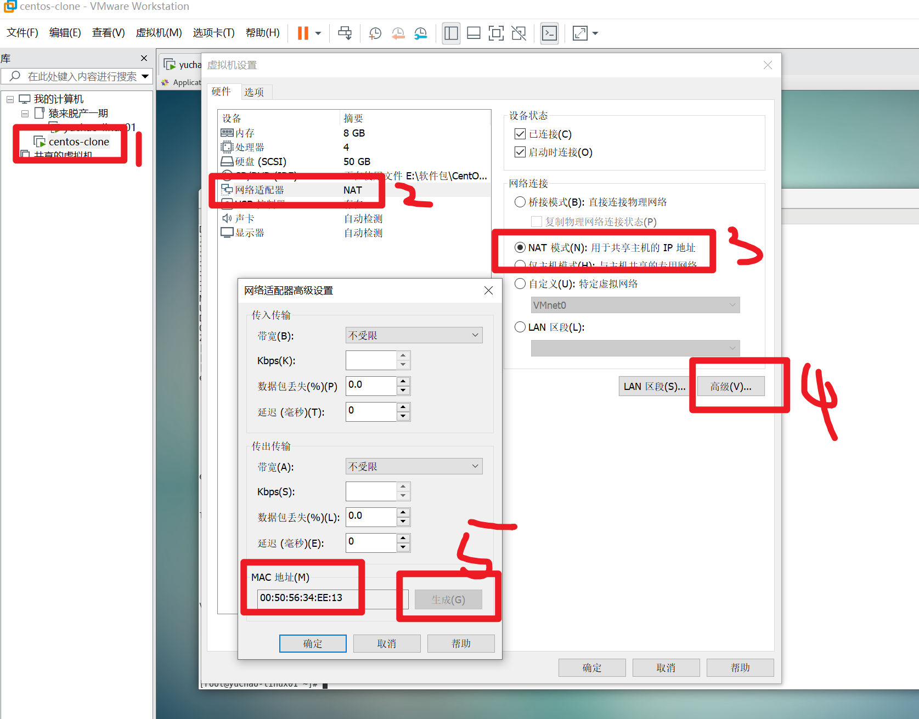This screenshot has height=719, width=919.
Task: Uncheck the 已连接(C) checkbox
Action: tap(520, 134)
